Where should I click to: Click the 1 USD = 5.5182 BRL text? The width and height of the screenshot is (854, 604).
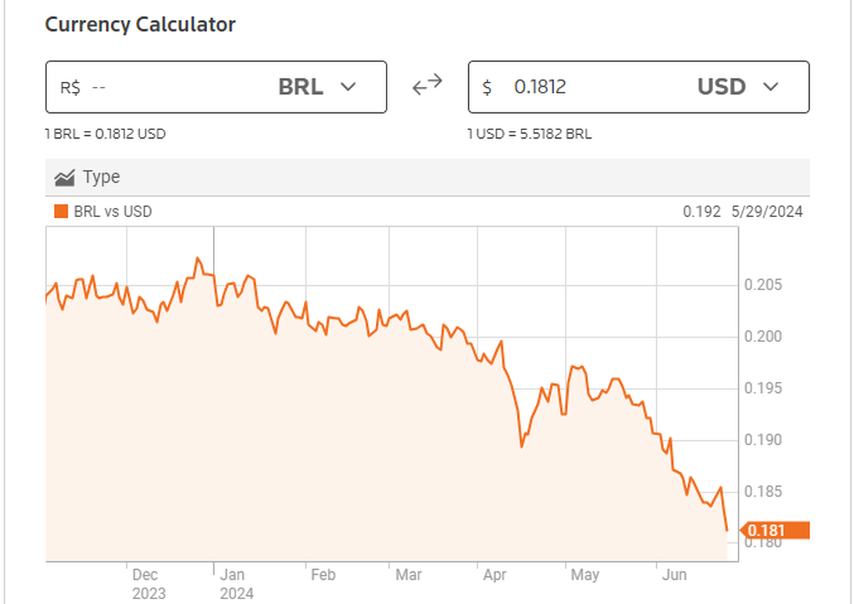(529, 134)
